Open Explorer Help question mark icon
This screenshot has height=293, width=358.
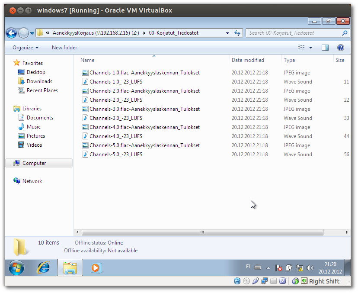(x=340, y=48)
